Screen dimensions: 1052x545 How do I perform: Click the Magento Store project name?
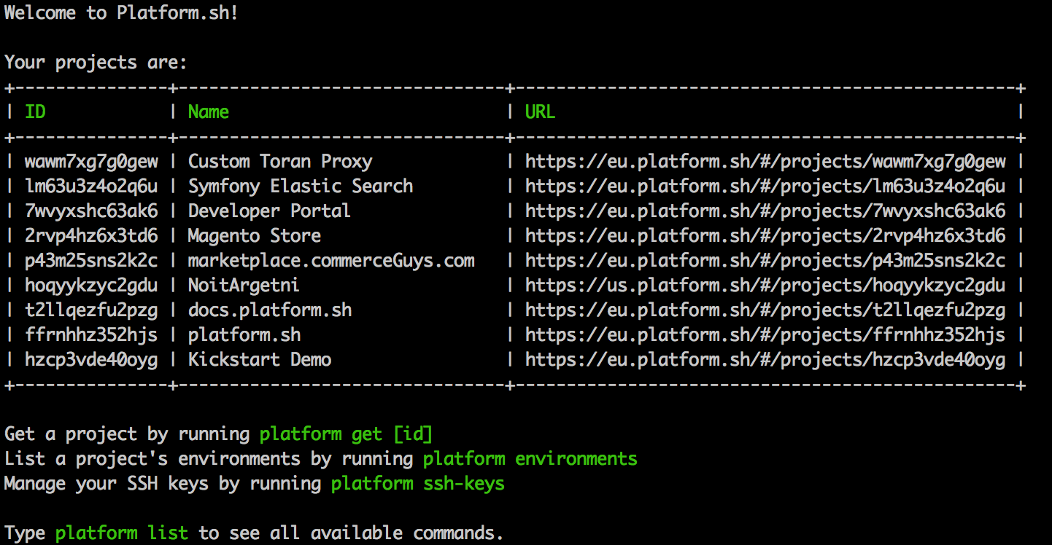[x=254, y=236]
